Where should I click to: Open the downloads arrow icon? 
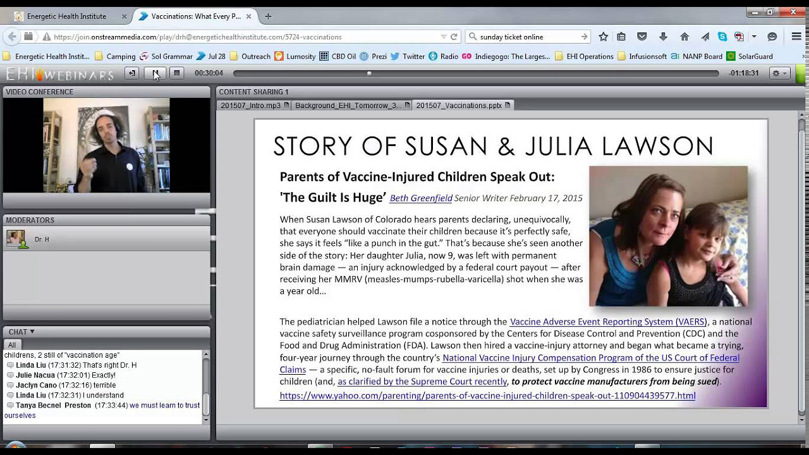click(663, 37)
